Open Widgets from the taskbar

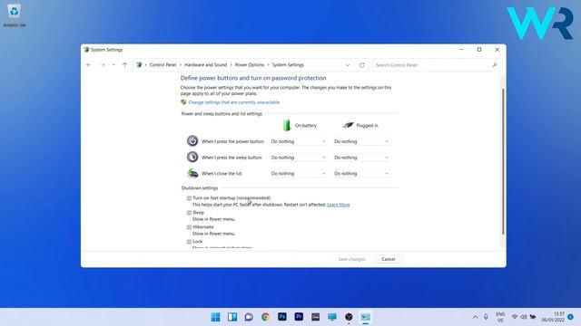(232, 317)
